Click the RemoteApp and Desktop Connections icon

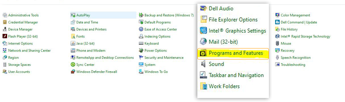(73, 58)
